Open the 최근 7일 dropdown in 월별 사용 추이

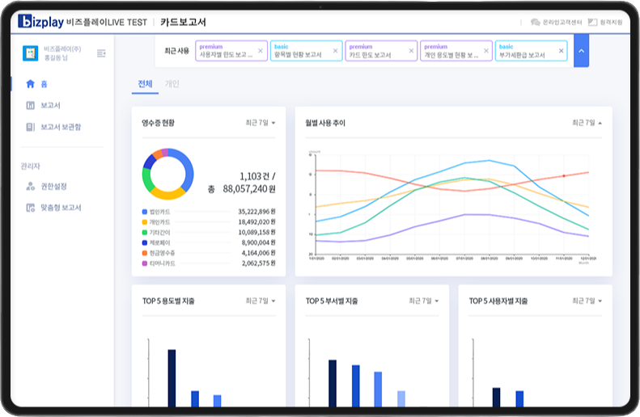click(x=587, y=123)
